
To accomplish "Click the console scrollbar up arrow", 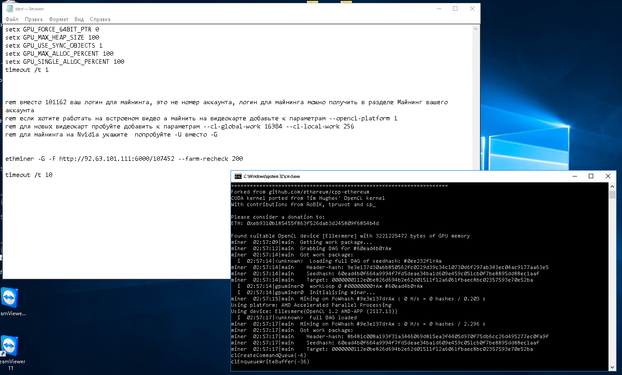I will (x=612, y=186).
